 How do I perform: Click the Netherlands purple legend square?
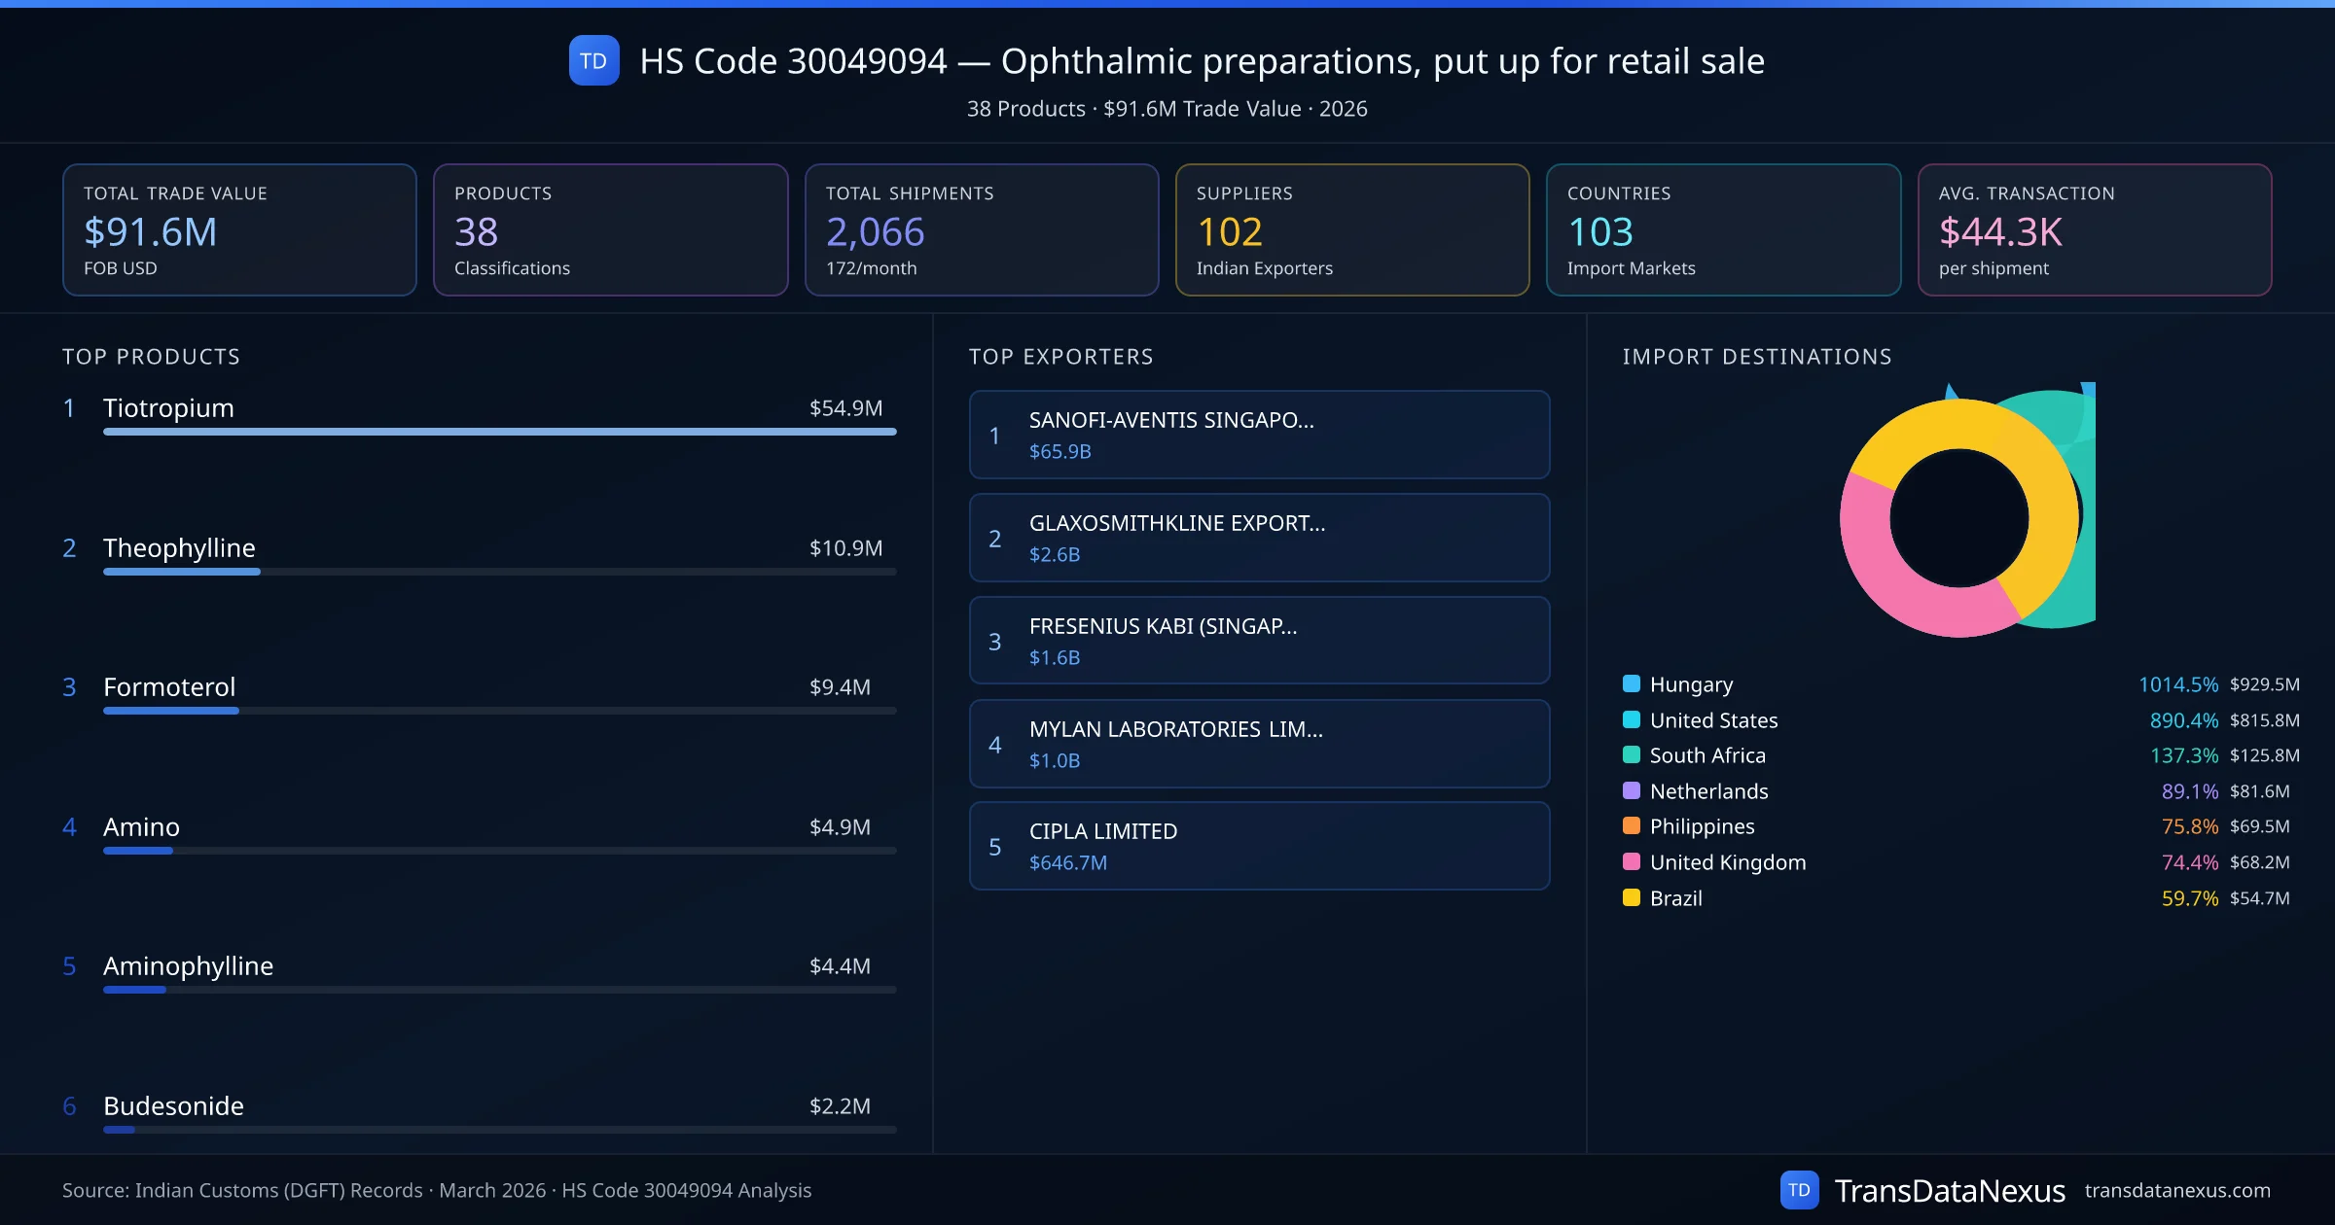point(1632,790)
